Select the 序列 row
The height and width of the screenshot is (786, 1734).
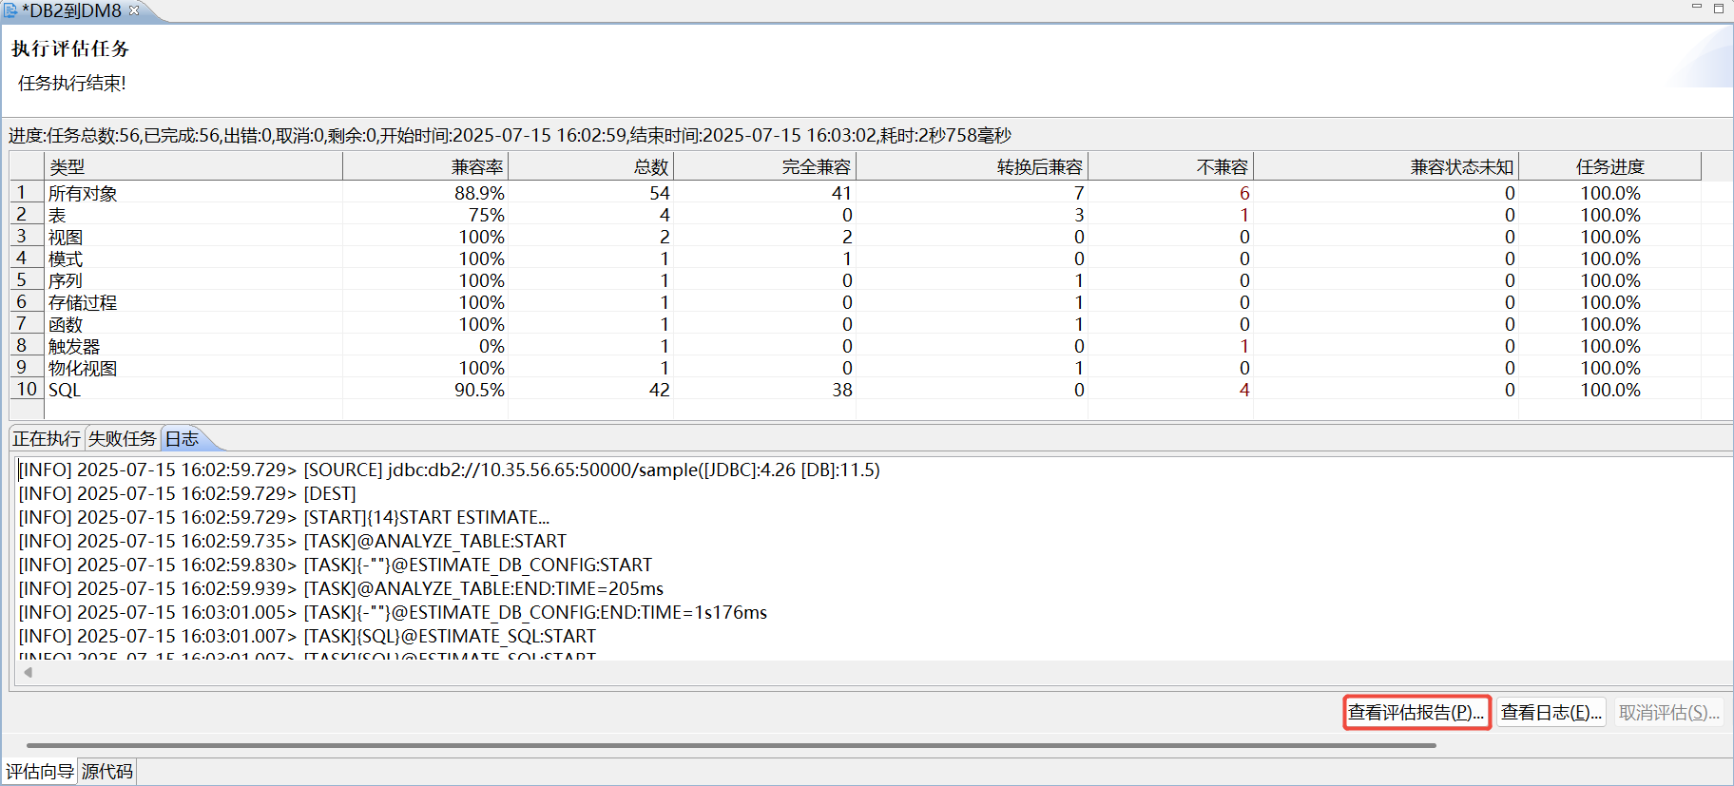coord(856,280)
